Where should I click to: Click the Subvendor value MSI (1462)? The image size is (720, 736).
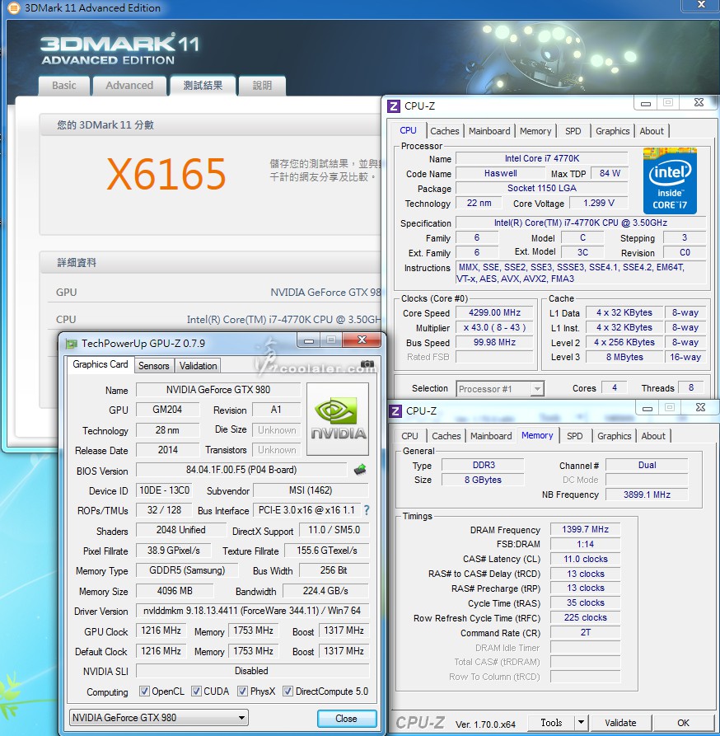pyautogui.click(x=311, y=490)
